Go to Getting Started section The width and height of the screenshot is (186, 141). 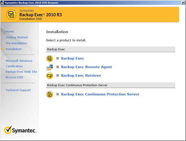point(17,37)
